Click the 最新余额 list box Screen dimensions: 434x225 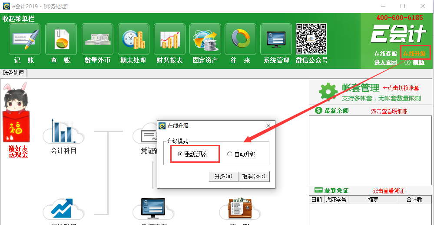tap(370, 150)
